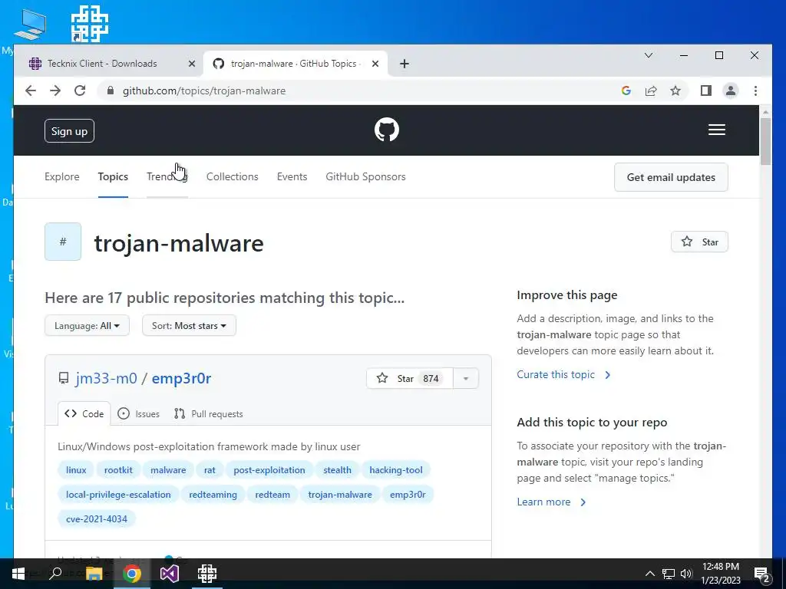Click Curate this topic link
Image resolution: width=786 pixels, height=589 pixels.
(x=563, y=374)
